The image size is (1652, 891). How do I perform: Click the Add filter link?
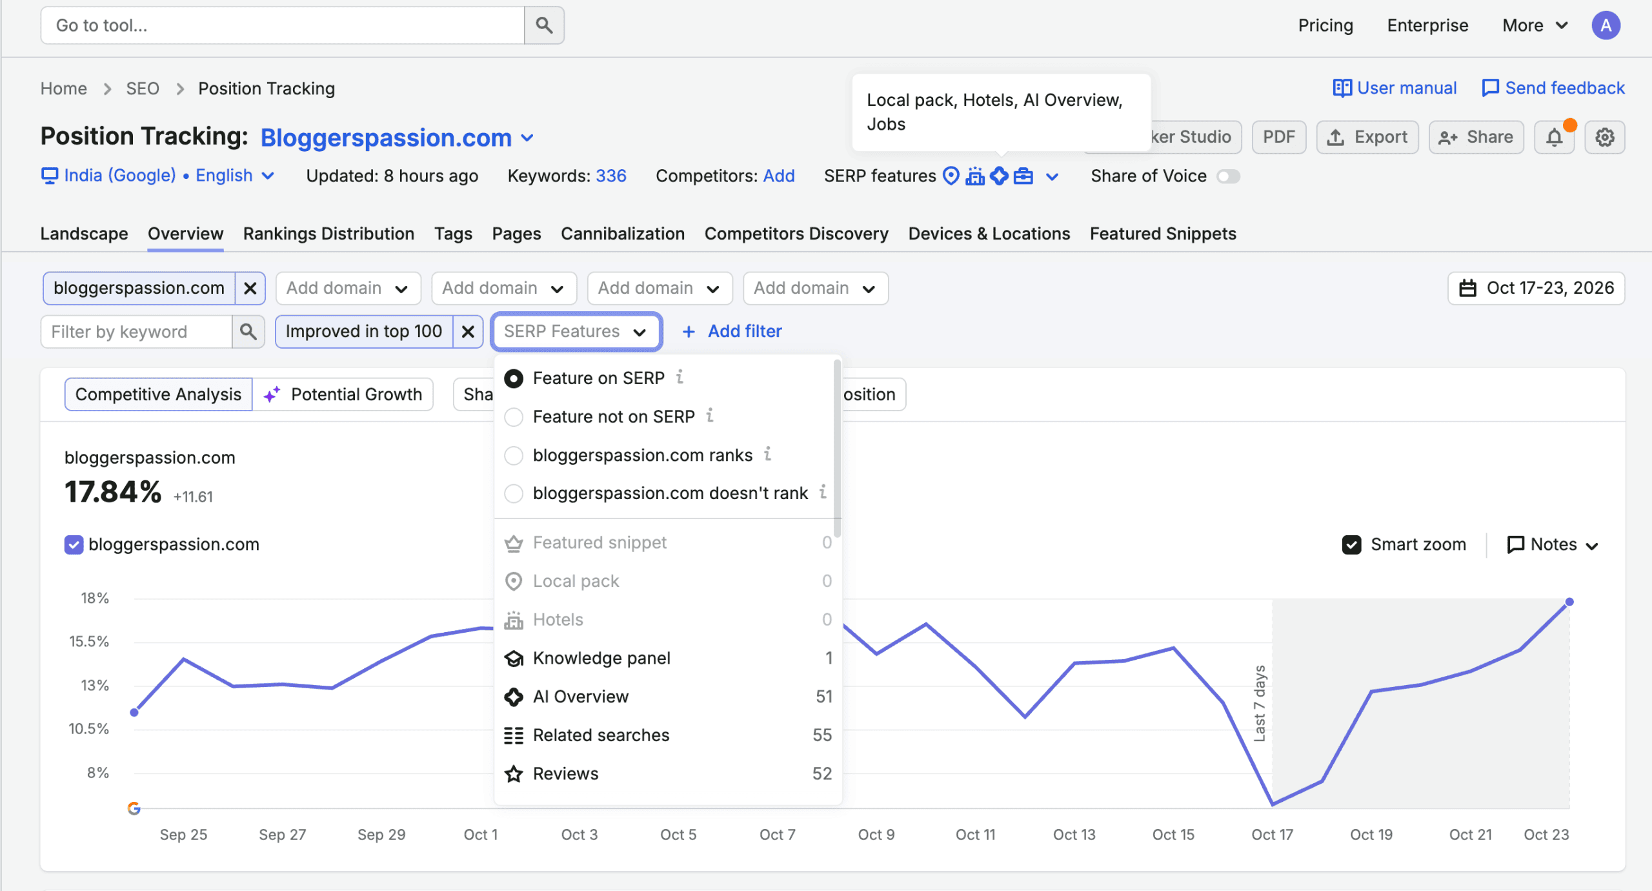tap(732, 332)
